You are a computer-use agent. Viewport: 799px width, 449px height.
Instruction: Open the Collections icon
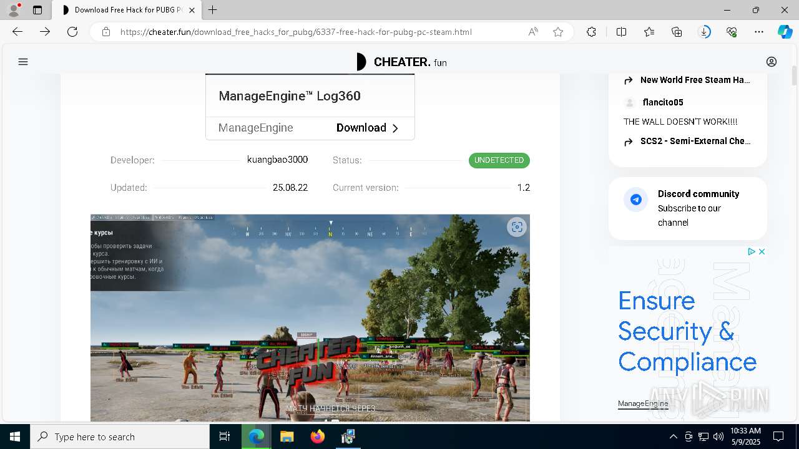677,32
